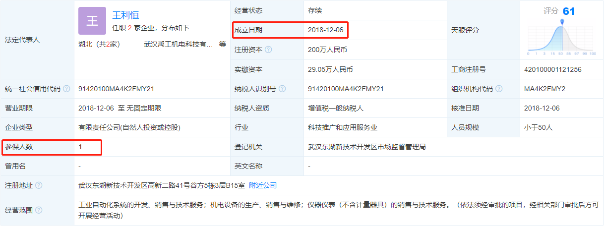Open 武汉禹工机电科技有… company link
This screenshot has width=604, height=226.
[x=178, y=44]
